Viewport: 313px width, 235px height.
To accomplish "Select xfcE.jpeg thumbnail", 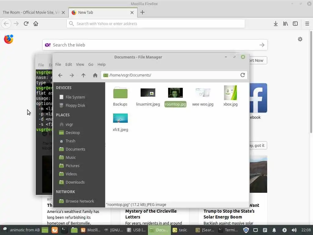I will coord(120,118).
